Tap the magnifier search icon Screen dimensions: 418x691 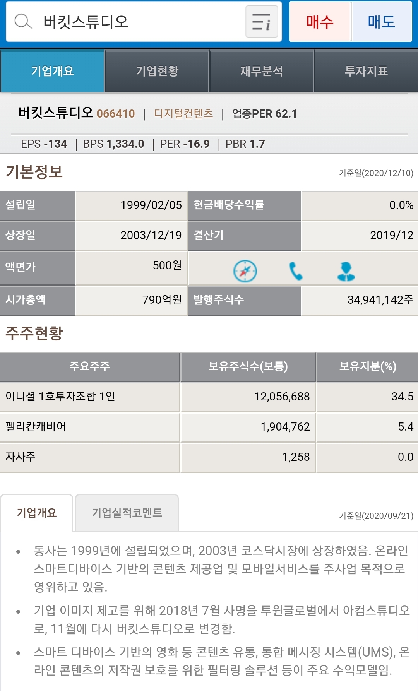[x=23, y=21]
